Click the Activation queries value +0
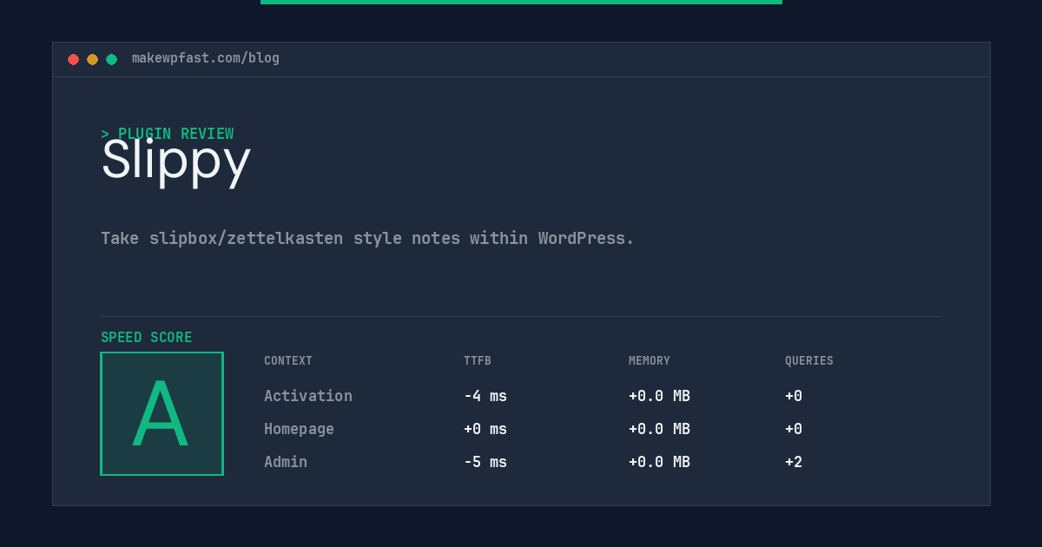 (x=794, y=396)
